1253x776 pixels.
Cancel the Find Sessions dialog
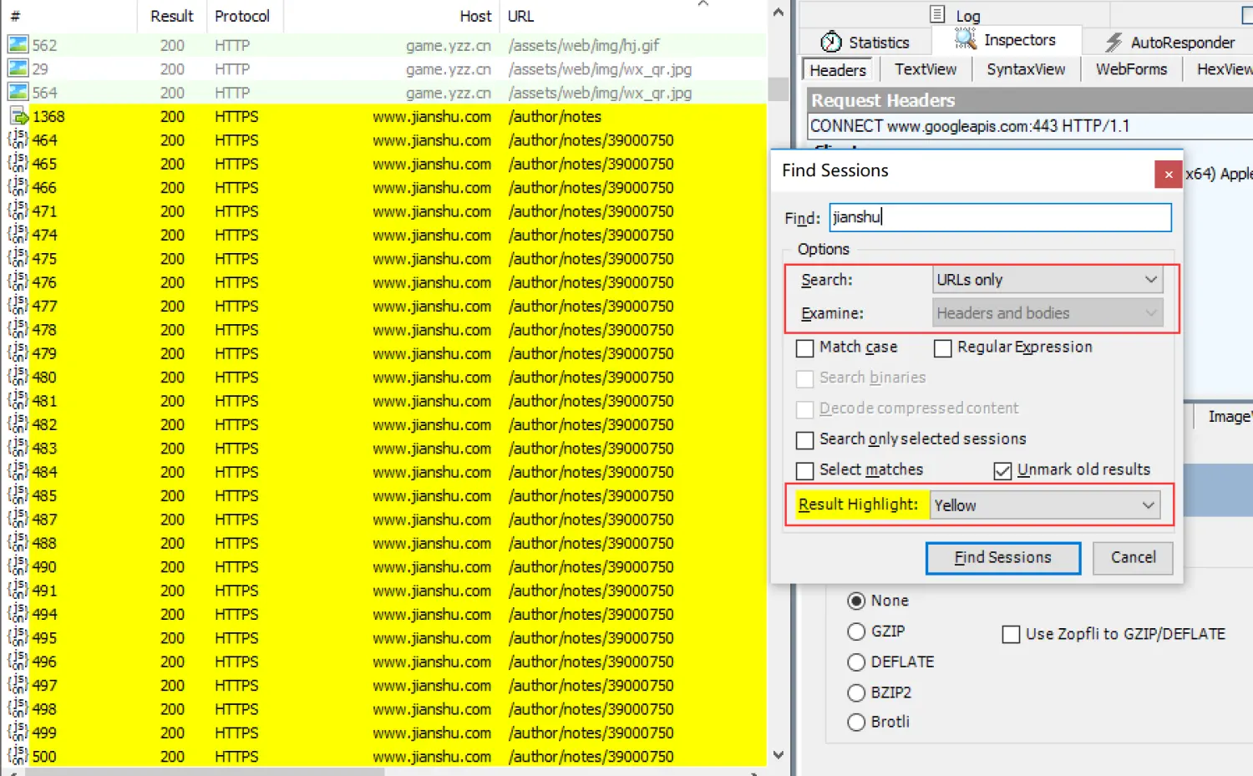pos(1134,558)
